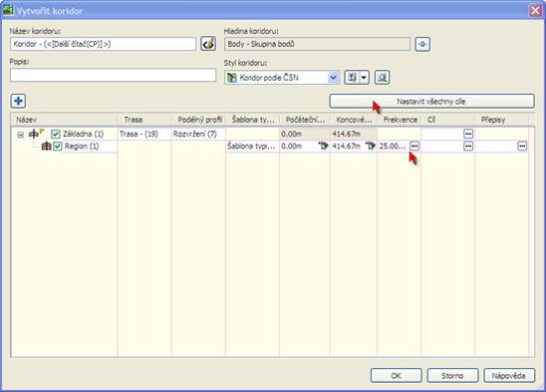Open the Styl koridoru dropdown
Image resolution: width=546 pixels, height=392 pixels.
tap(333, 78)
